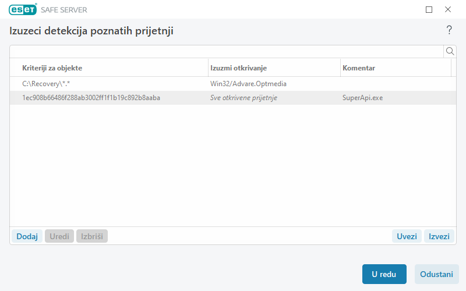This screenshot has width=466, height=291.
Task: Select the C:\Recovery\*.* exclusion row
Action: pyautogui.click(x=47, y=84)
